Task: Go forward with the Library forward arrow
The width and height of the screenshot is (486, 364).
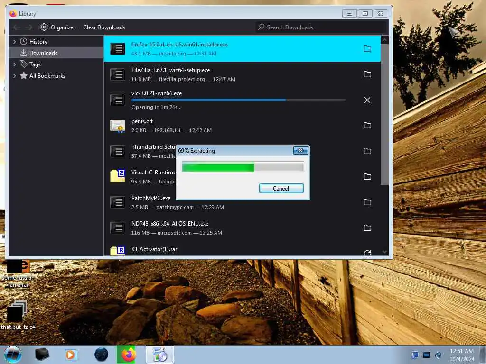Action: coord(29,27)
